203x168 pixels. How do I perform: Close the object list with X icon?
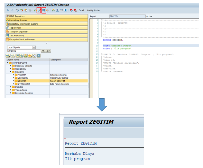(x=39, y=56)
